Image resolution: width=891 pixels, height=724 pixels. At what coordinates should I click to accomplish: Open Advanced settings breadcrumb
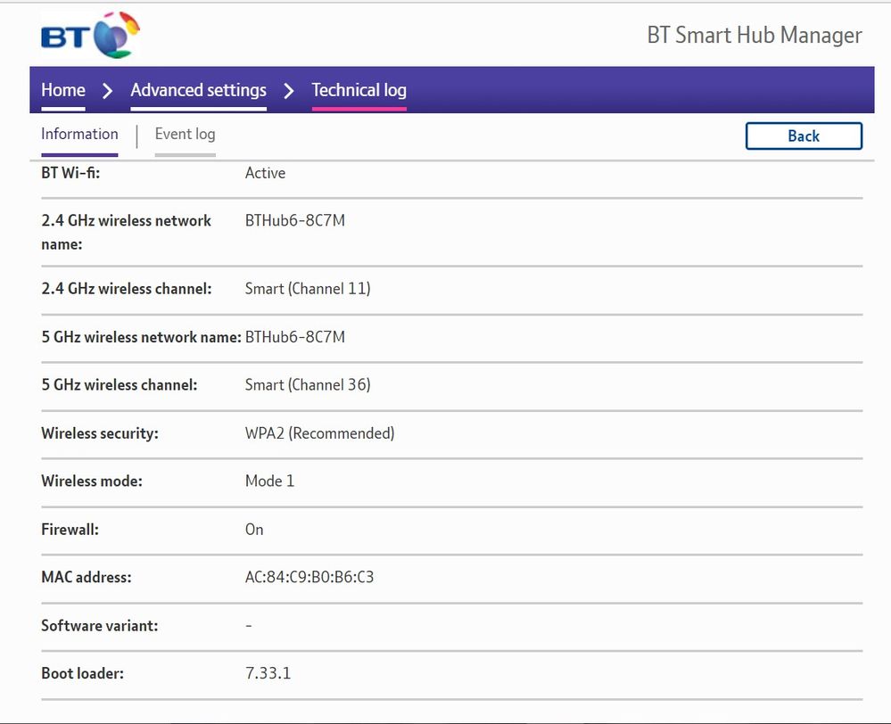(x=198, y=90)
